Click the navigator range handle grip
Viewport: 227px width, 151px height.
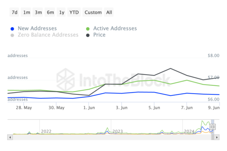point(213,127)
